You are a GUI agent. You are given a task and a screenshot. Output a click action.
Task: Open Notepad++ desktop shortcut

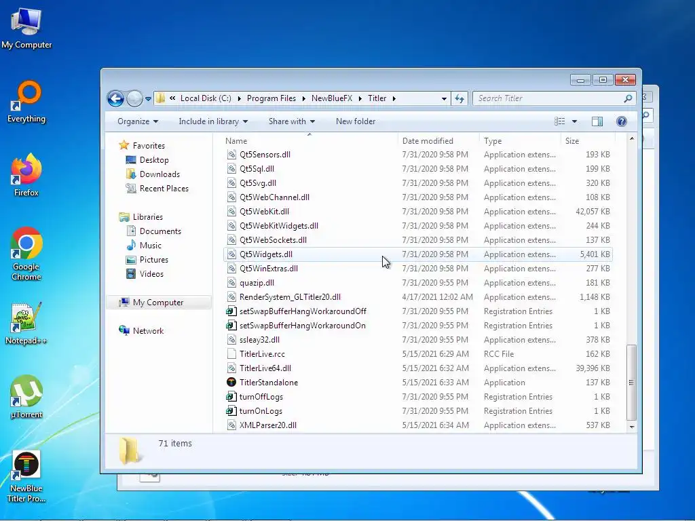click(26, 324)
